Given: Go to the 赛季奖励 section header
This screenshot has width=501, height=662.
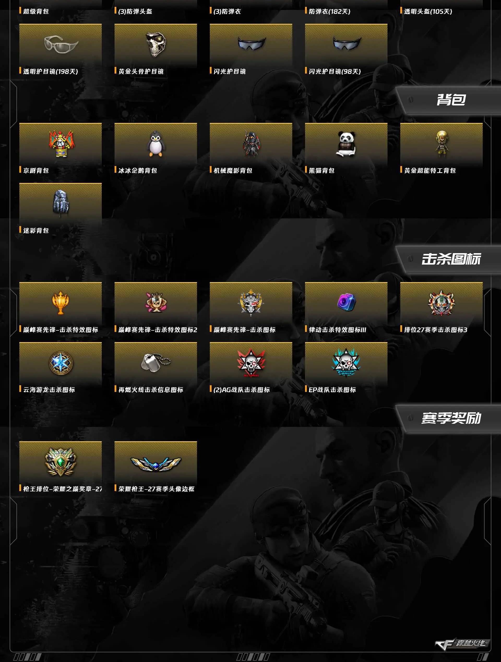Looking at the screenshot, I should (x=451, y=418).
